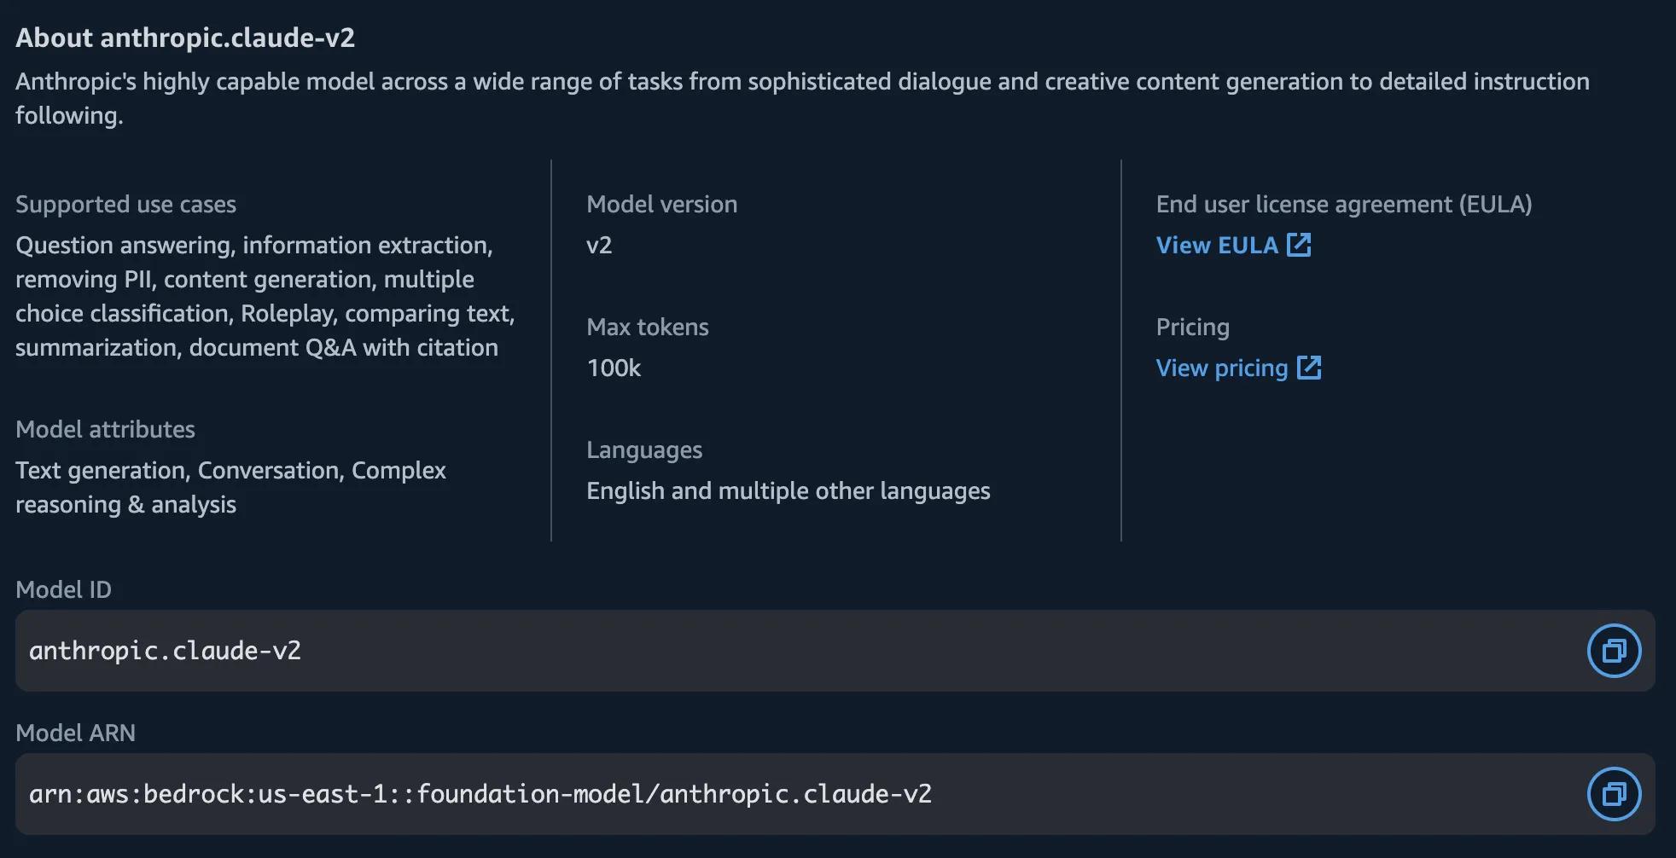
Task: Click the Model ID label
Action: click(63, 589)
